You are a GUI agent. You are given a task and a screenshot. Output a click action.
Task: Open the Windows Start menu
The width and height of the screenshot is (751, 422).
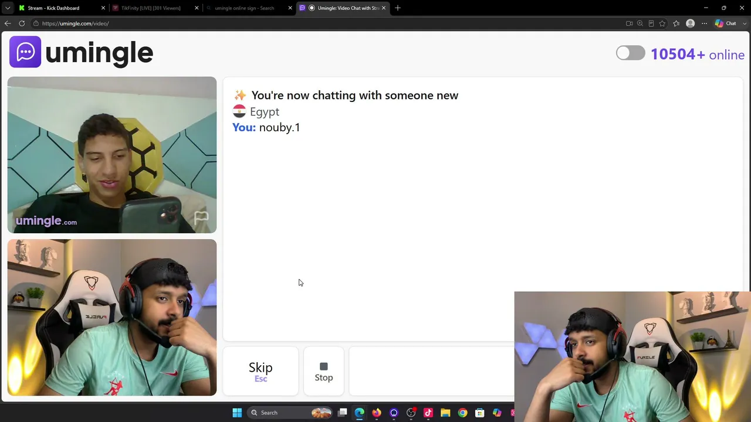click(237, 413)
